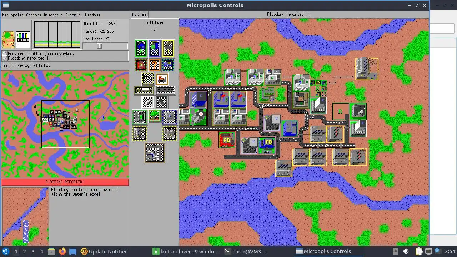Switch to lxqt-archiver taskbar window
The width and height of the screenshot is (457, 257).
[186, 251]
